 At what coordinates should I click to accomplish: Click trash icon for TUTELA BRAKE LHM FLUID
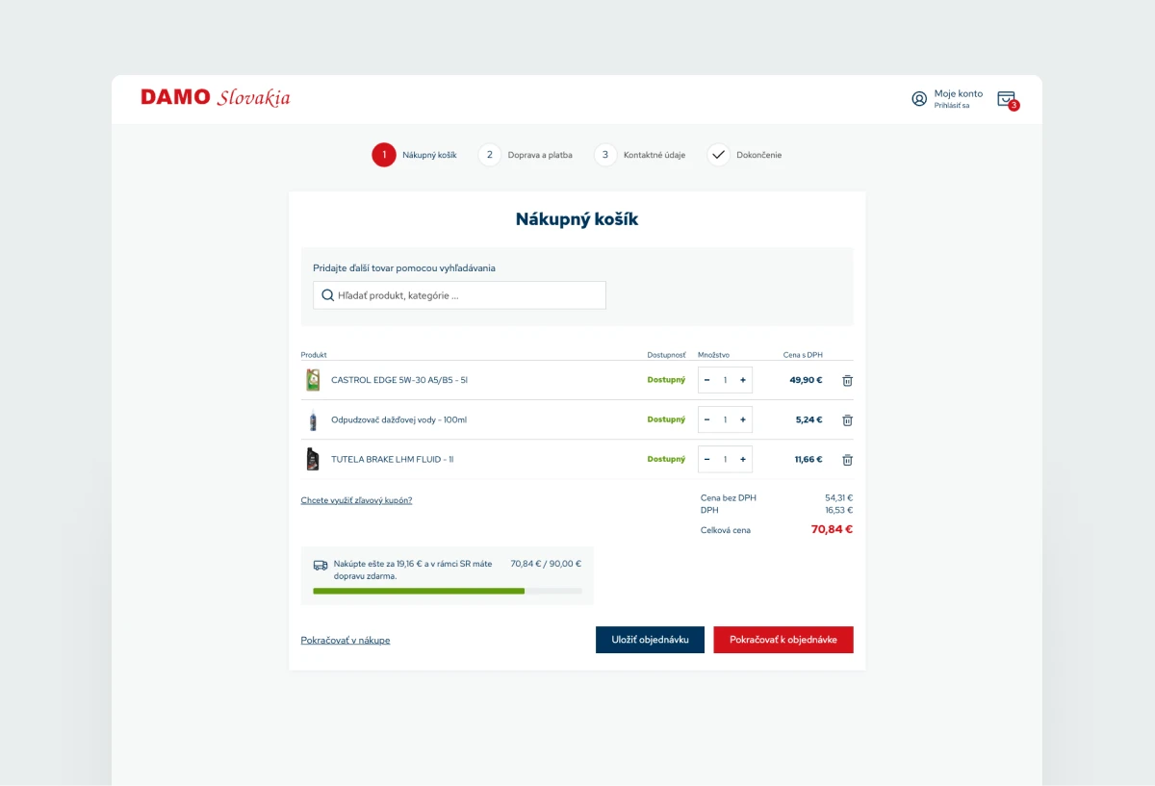(x=847, y=460)
